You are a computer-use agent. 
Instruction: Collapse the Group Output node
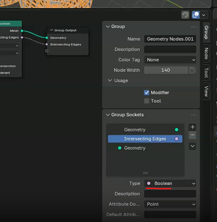point(51,30)
